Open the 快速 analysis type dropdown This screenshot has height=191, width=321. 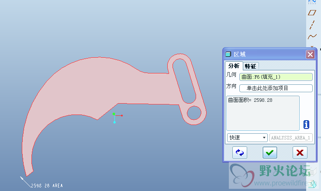[x=247, y=138]
